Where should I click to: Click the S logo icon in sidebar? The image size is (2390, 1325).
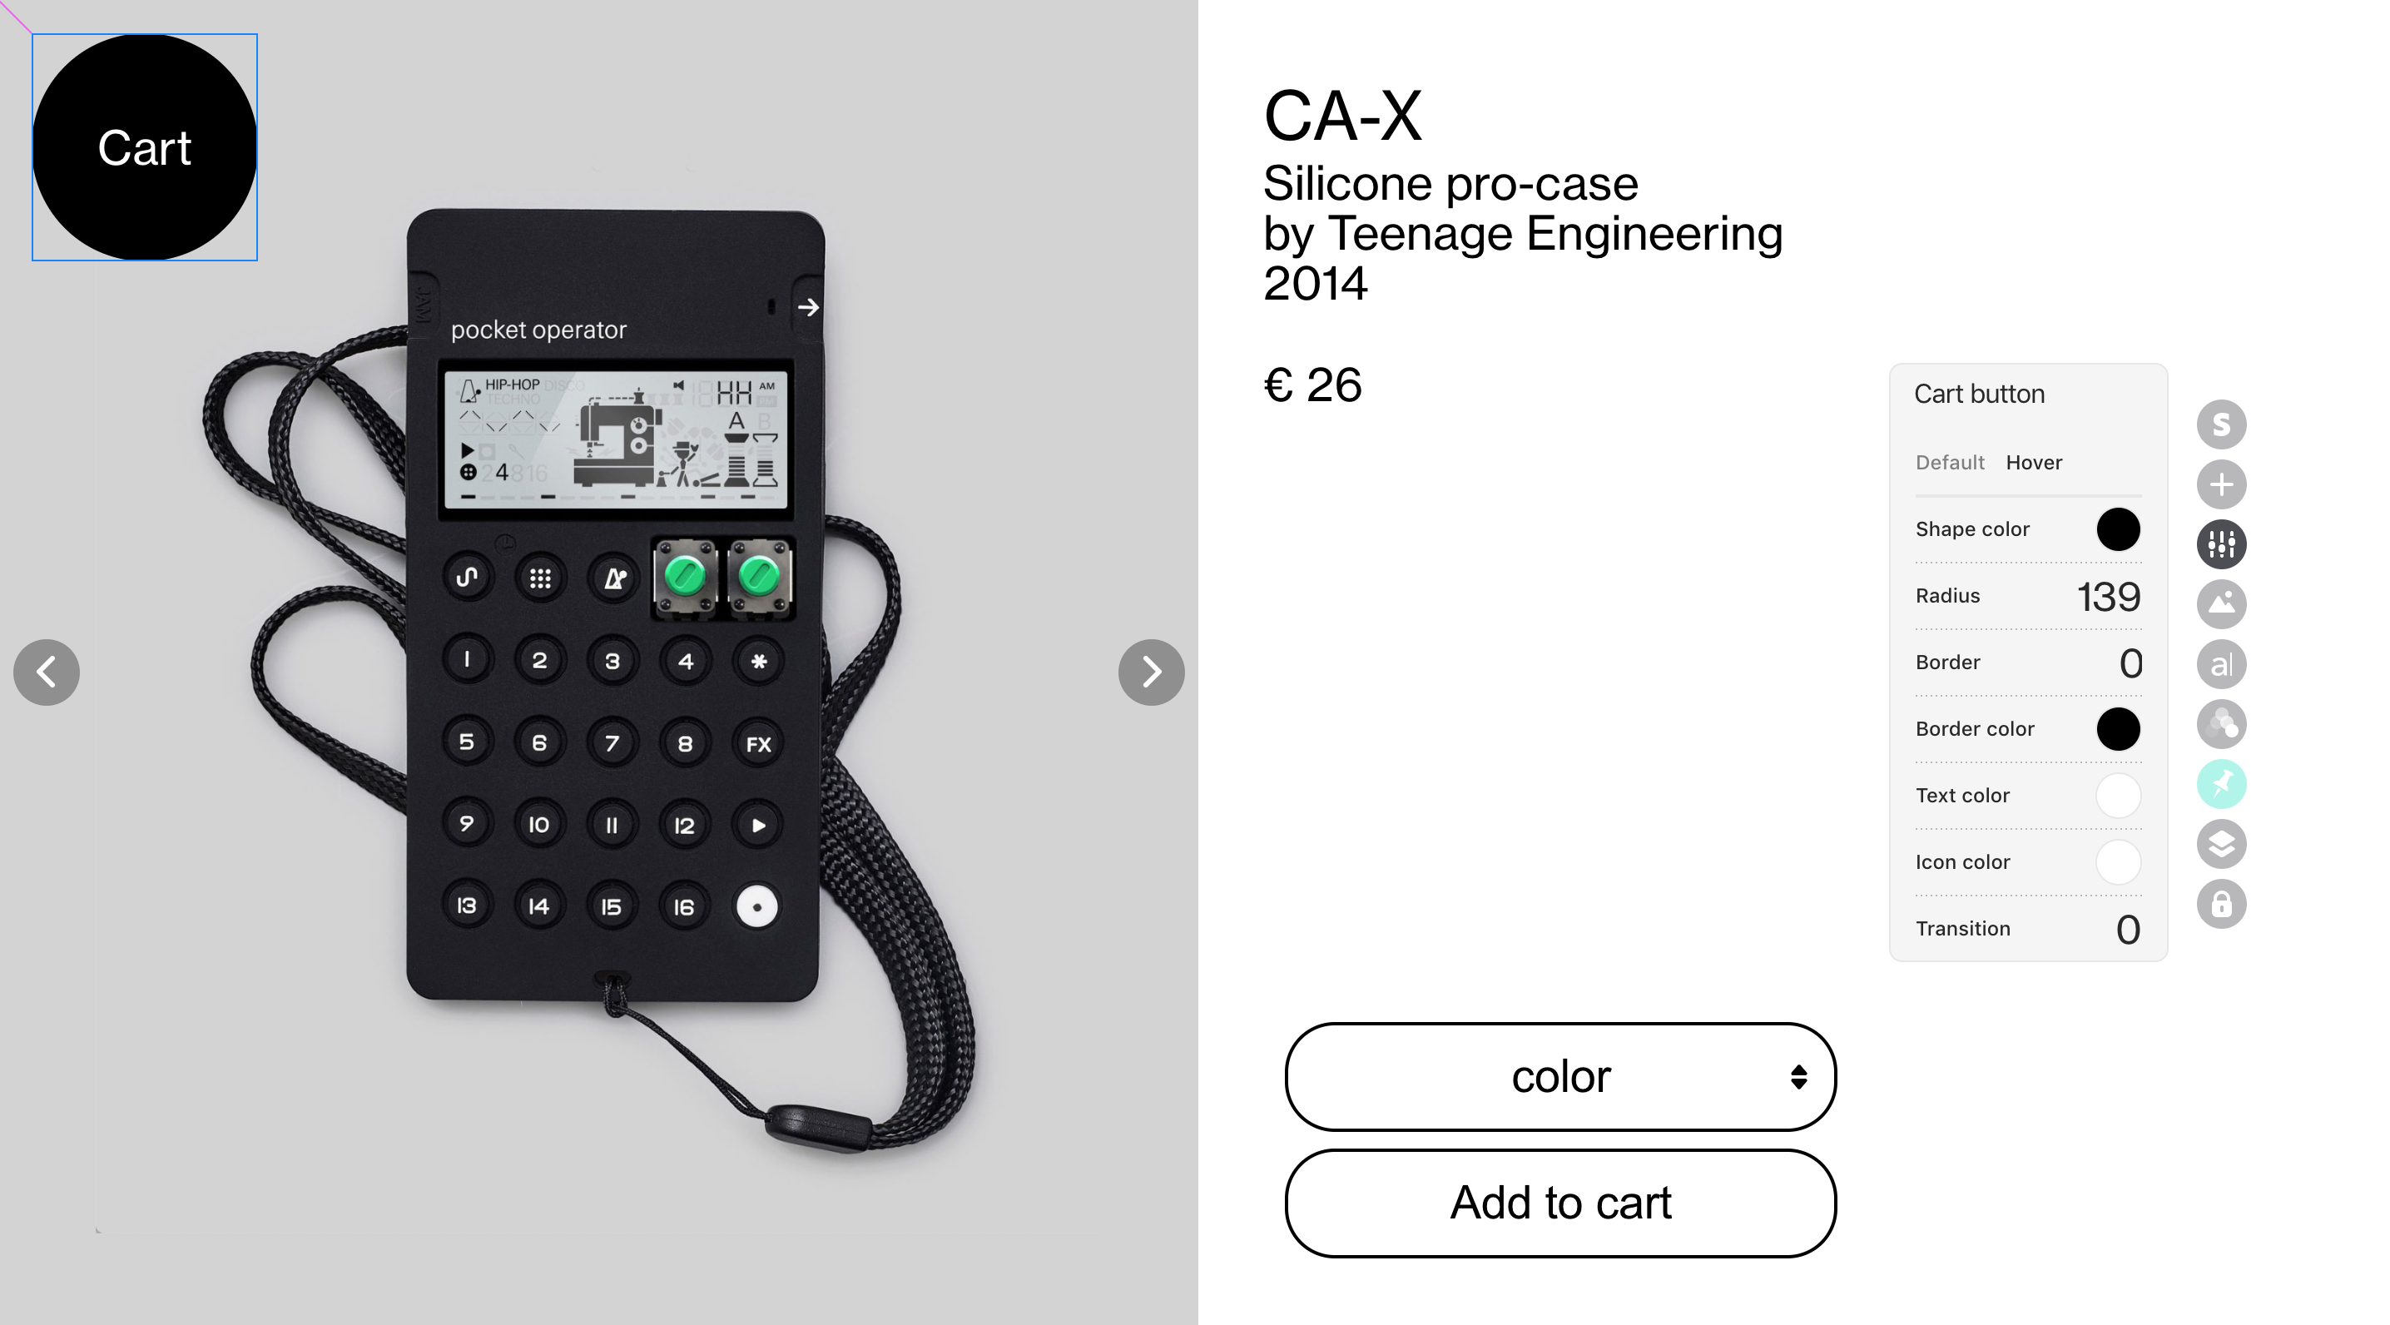click(2221, 424)
